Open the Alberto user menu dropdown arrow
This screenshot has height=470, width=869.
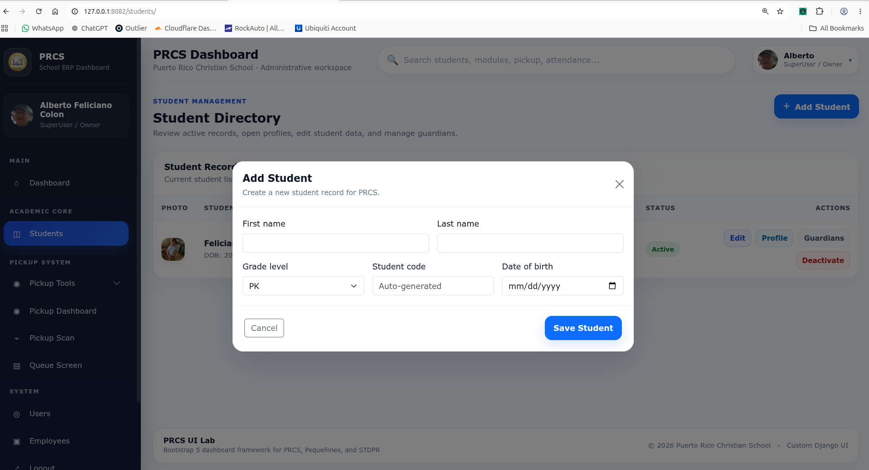[850, 60]
